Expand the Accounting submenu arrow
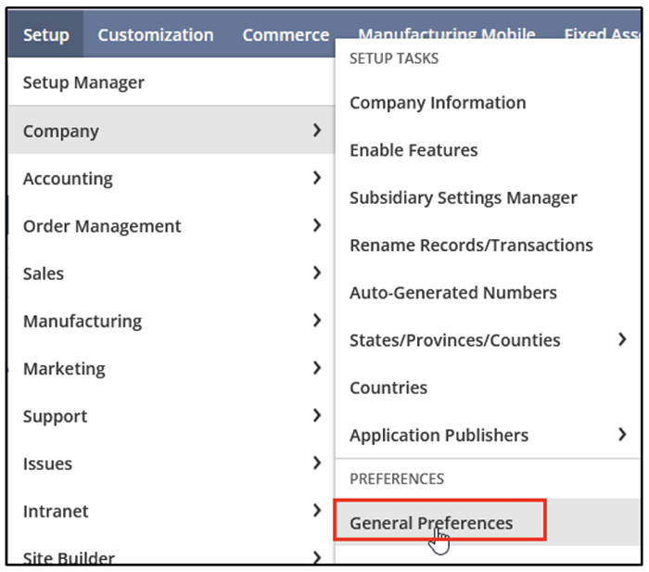Viewport: 649px width, 572px height. (x=317, y=178)
